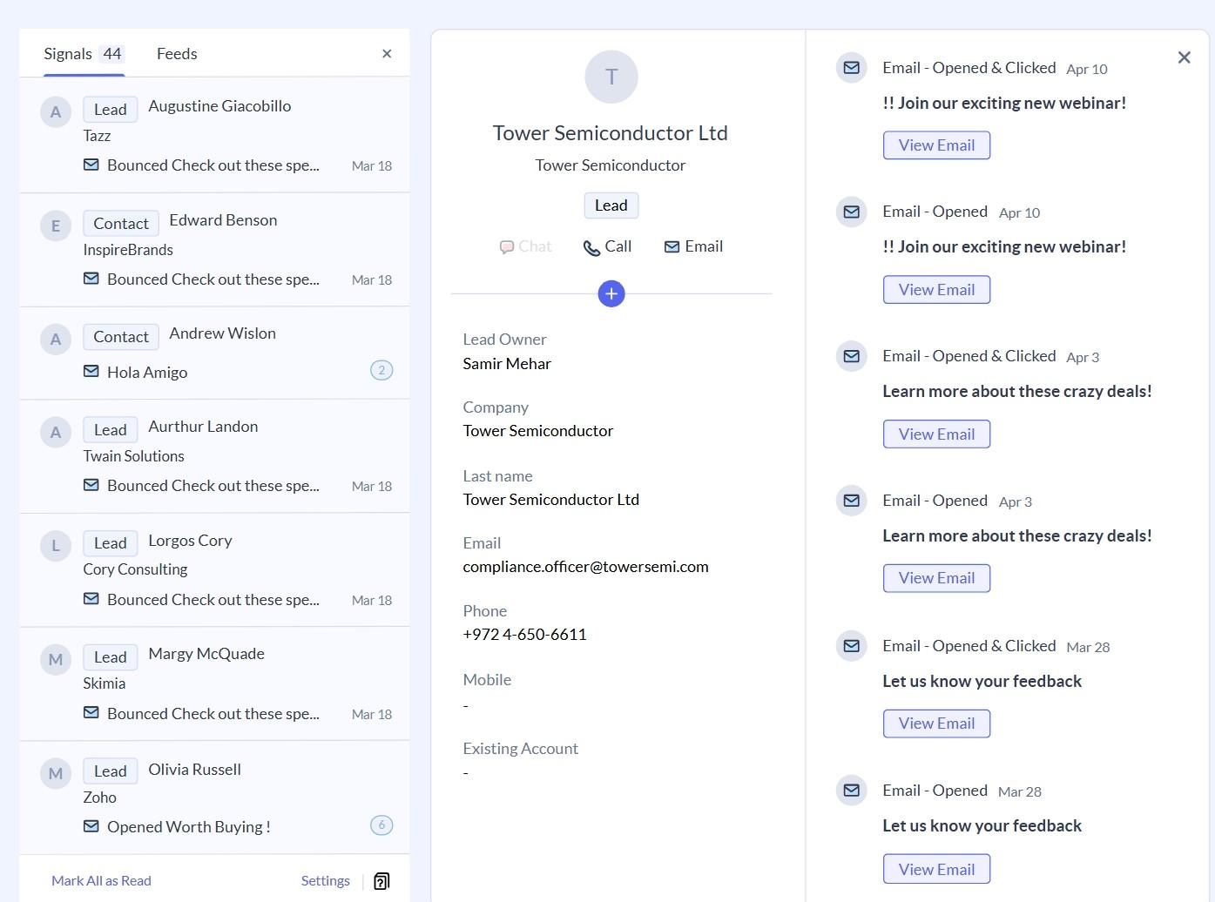Click email icon beside Hola Amigo

click(91, 371)
